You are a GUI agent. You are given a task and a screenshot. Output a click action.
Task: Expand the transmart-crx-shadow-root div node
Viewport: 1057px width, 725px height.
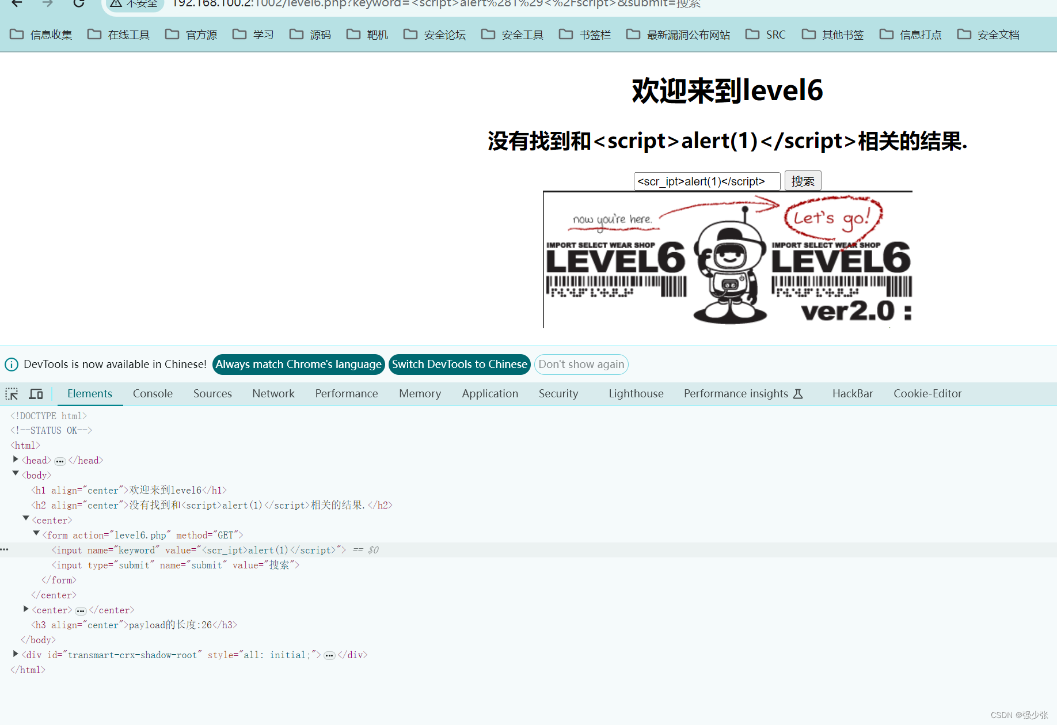point(16,654)
